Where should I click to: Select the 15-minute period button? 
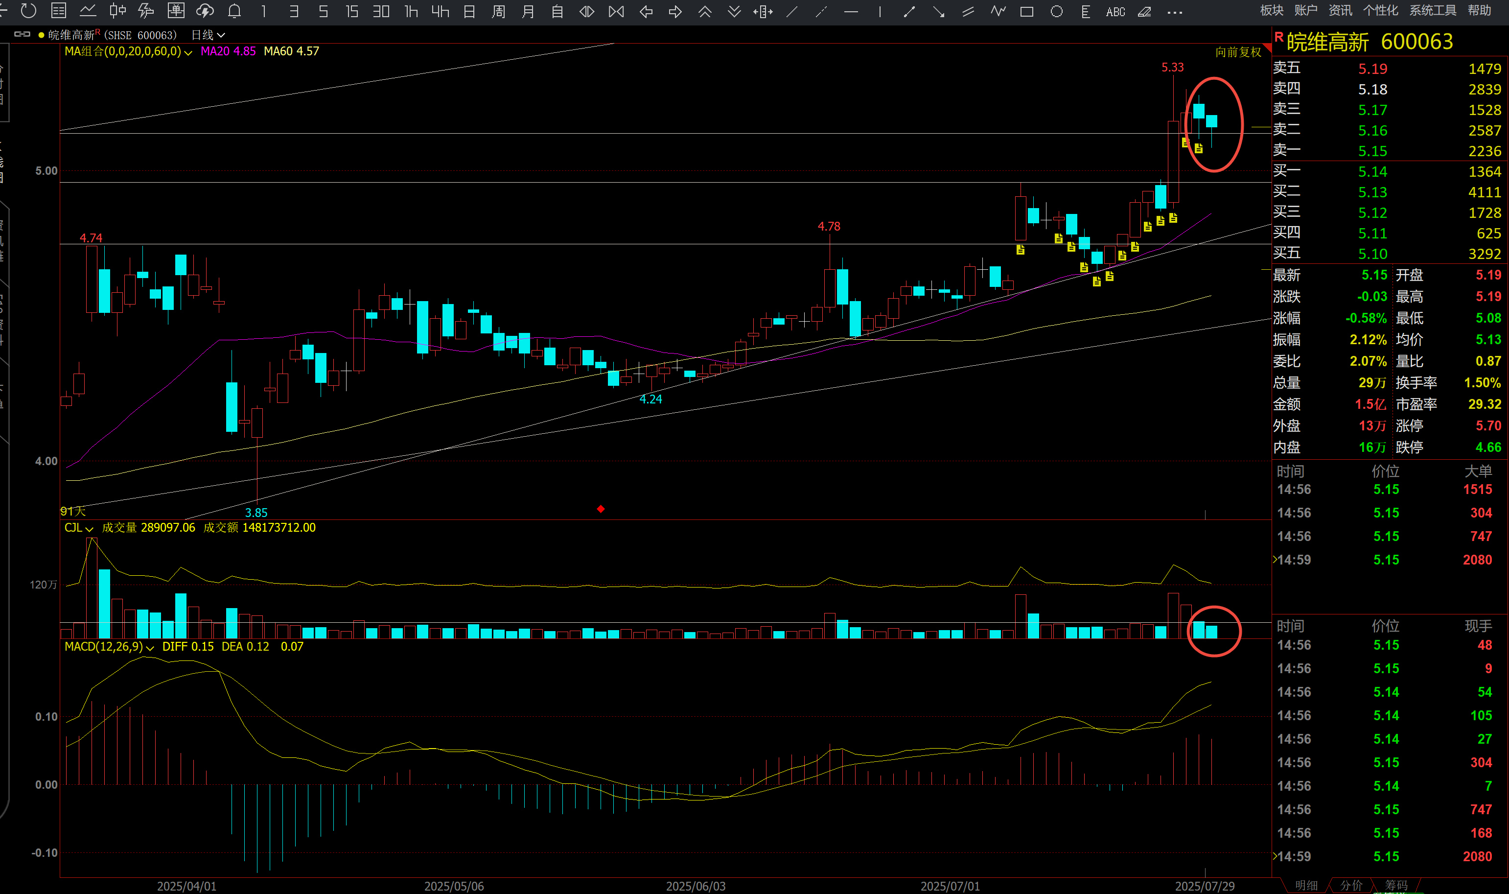click(x=352, y=11)
